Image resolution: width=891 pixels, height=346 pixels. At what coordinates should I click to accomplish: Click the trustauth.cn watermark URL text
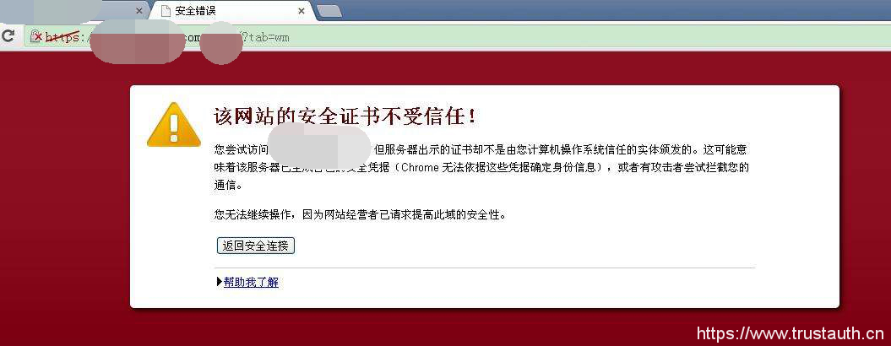(x=790, y=333)
